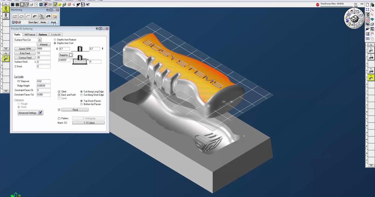Select the yellow highlighted operation tile on the right
The height and width of the screenshot is (197, 375).
(371, 77)
